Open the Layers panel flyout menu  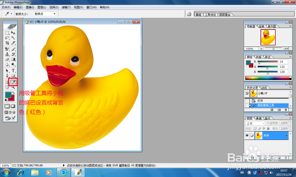290,118
